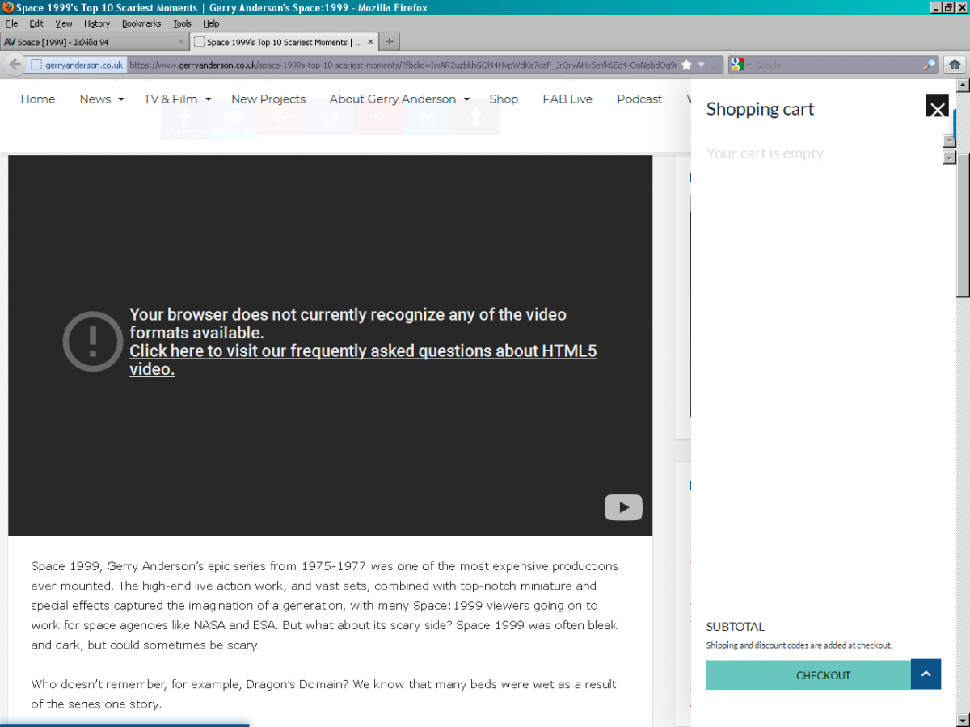Viewport: 970px width, 727px height.
Task: Bookmark this page with star icon
Action: 686,65
